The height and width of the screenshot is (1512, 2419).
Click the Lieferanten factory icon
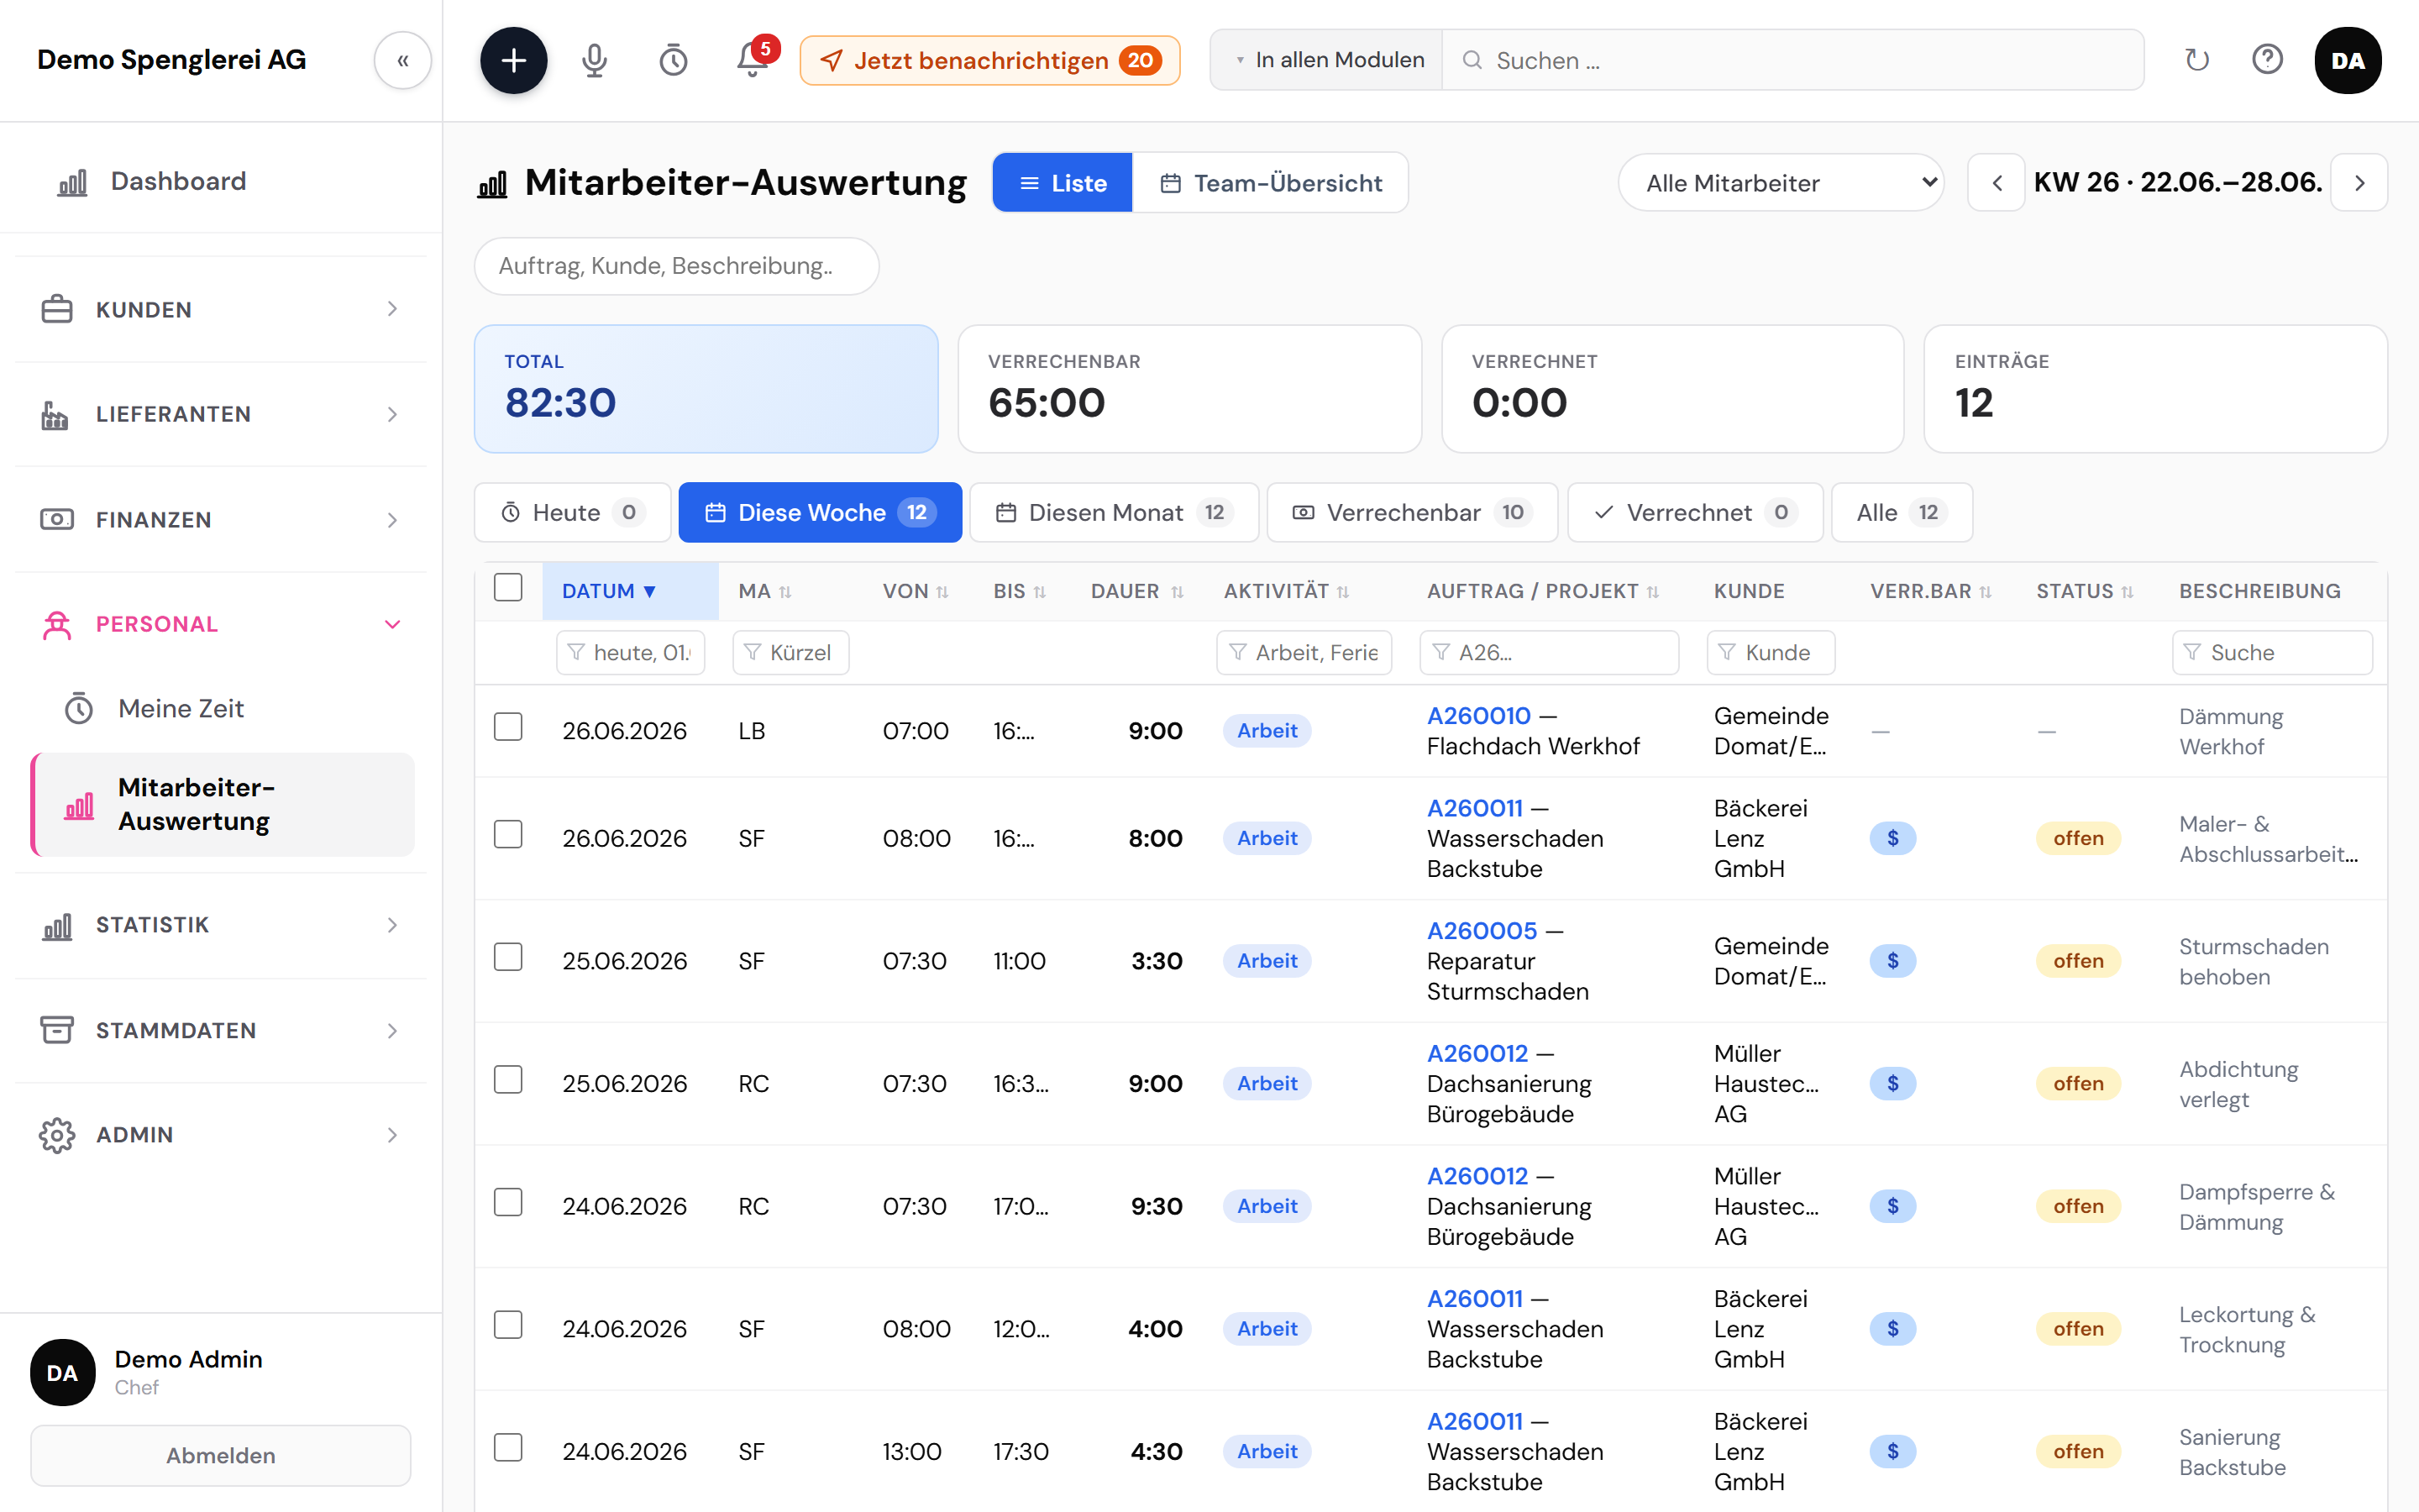coord(55,414)
